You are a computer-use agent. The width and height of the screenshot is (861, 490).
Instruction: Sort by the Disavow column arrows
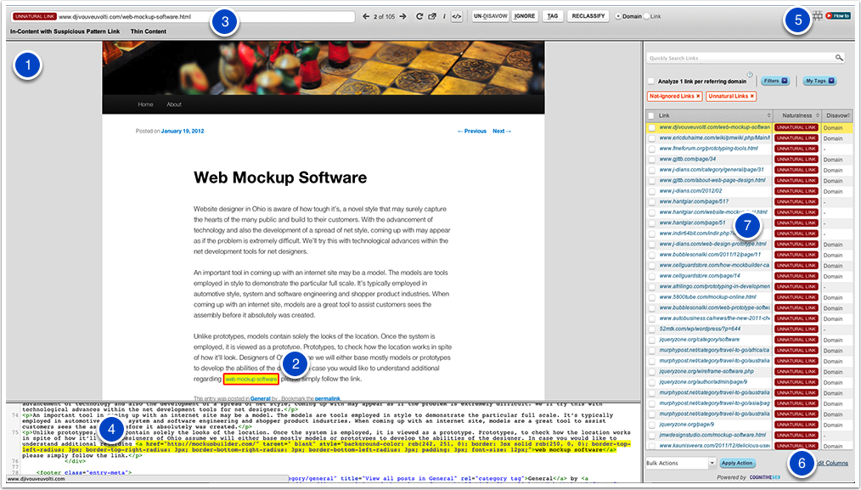(x=850, y=115)
